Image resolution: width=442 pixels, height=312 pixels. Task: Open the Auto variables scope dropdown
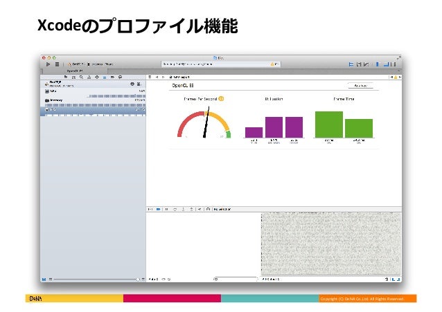[153, 279]
